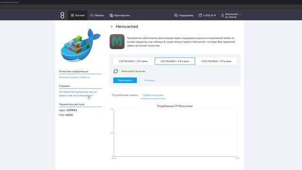Click the Параметры доступа heading
Viewport: 302px width, 170px height.
coord(71,104)
